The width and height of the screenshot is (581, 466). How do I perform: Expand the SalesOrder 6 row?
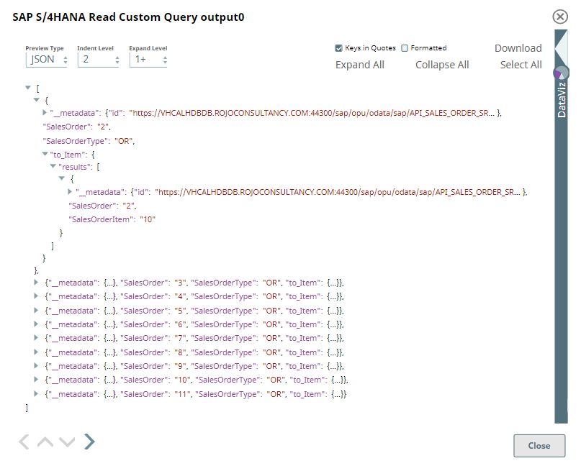pyautogui.click(x=36, y=324)
